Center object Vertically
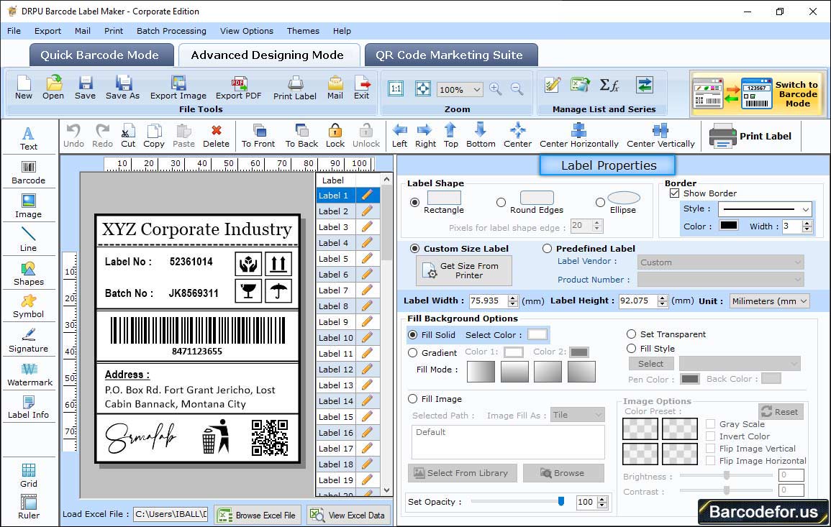 click(660, 136)
